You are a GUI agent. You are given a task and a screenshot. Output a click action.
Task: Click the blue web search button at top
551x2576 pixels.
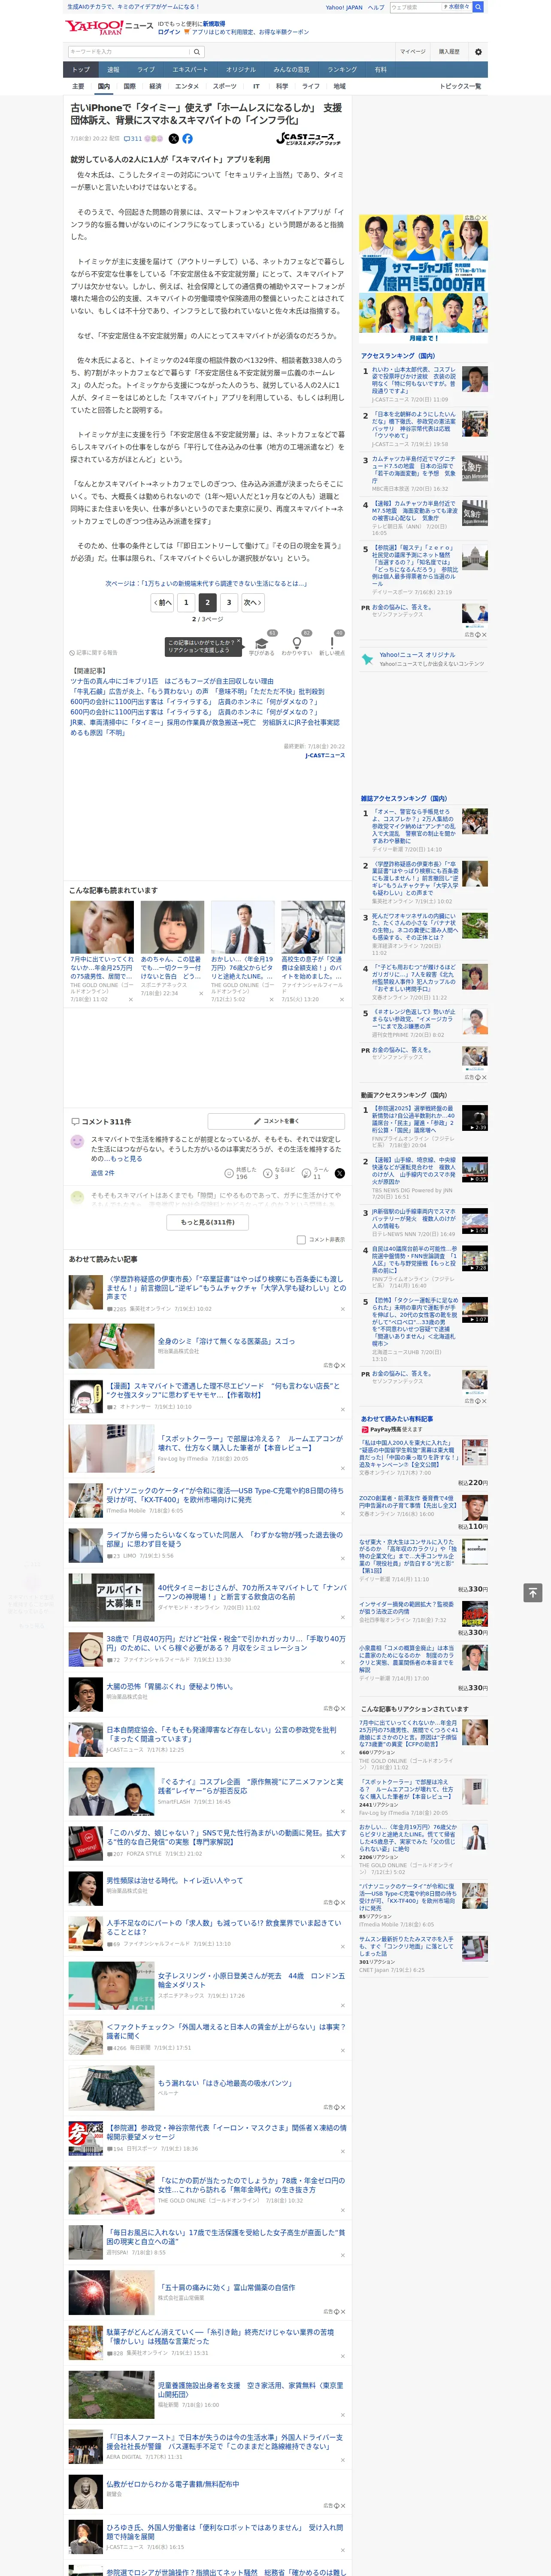click(x=478, y=7)
